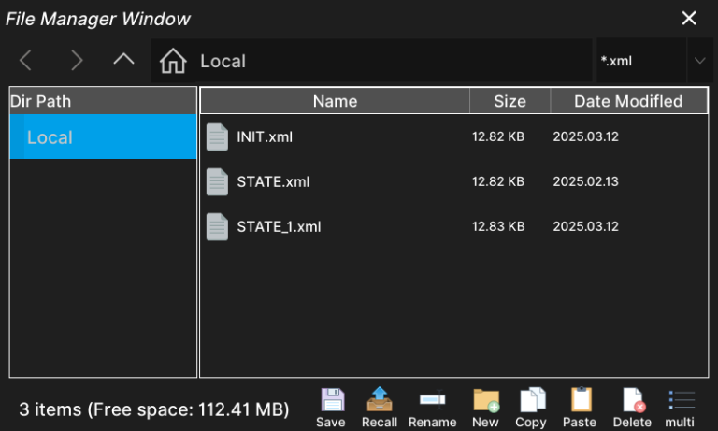This screenshot has width=718, height=431.
Task: Sort files by Name column header
Action: [335, 101]
